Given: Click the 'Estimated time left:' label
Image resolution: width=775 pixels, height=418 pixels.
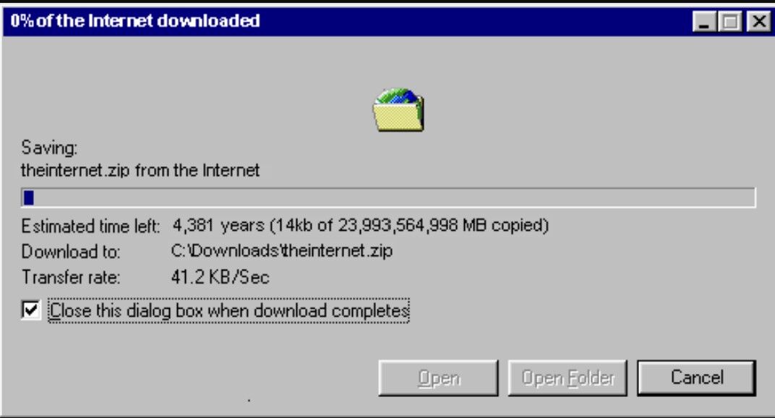Looking at the screenshot, I should (x=90, y=226).
